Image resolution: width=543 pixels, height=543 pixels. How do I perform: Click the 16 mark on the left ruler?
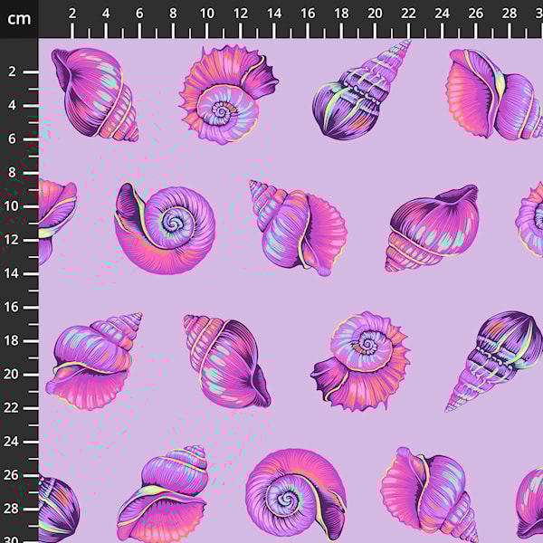[14, 307]
